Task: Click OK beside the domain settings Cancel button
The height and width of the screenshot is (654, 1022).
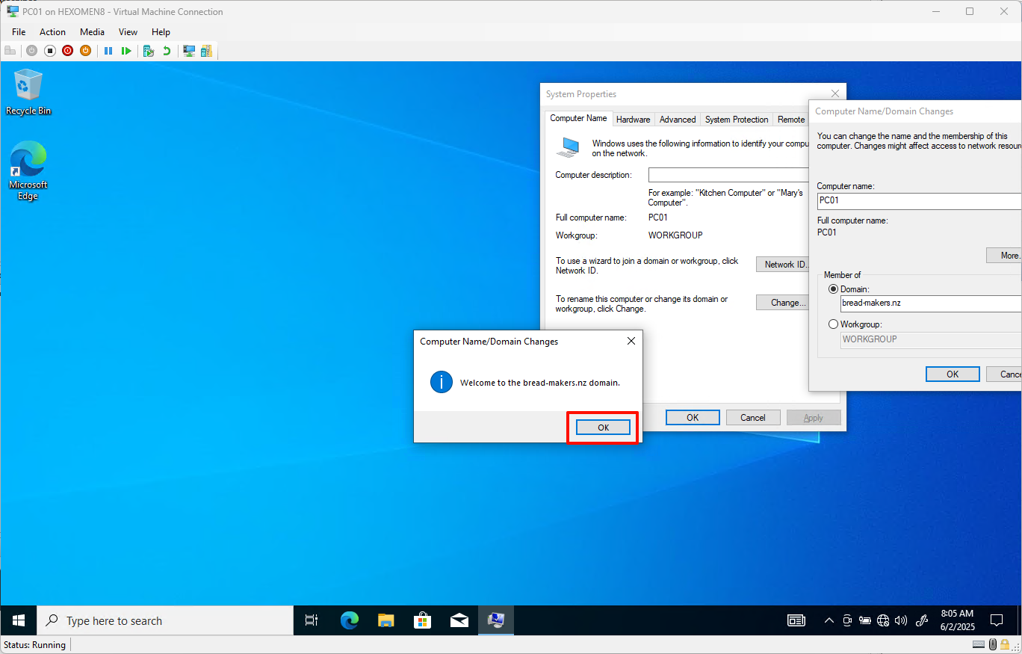Action: (x=953, y=374)
